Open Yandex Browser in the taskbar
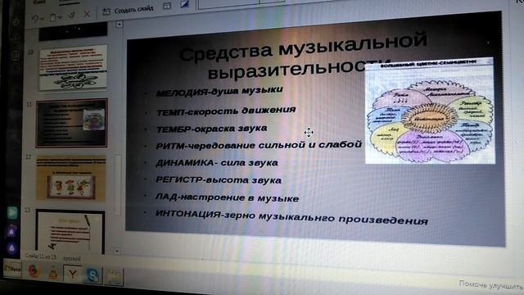524x295 pixels. [72, 274]
